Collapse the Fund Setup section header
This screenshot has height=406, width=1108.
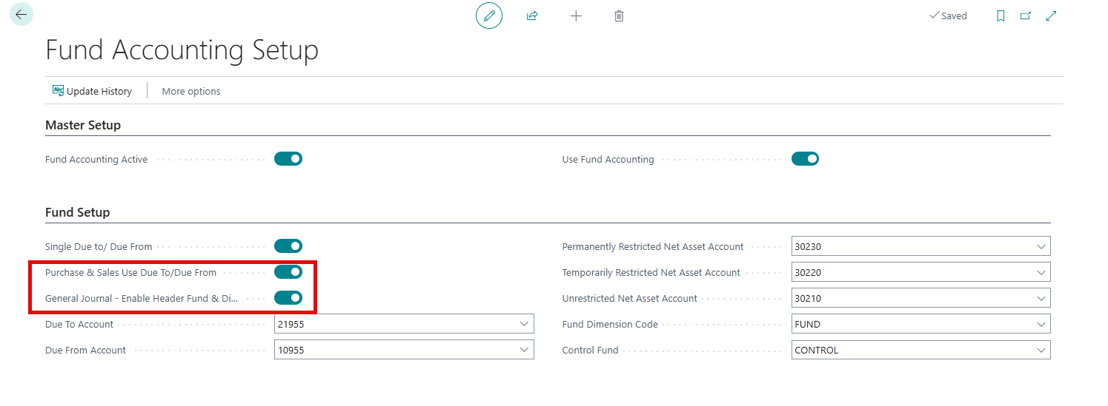coord(78,212)
